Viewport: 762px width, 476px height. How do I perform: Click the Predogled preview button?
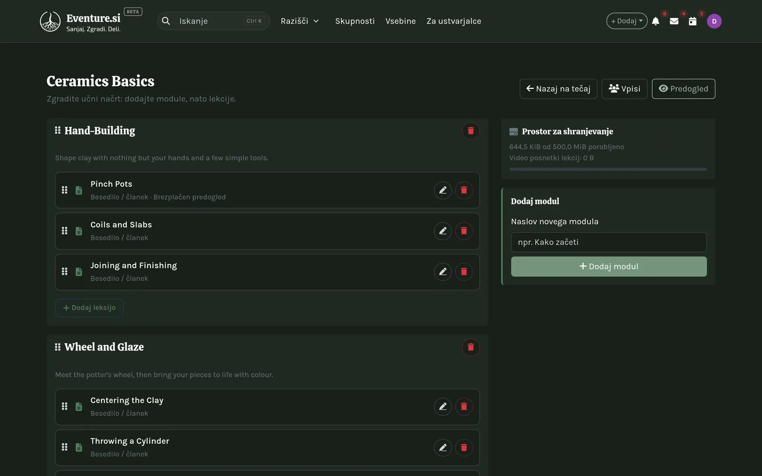[x=684, y=89]
